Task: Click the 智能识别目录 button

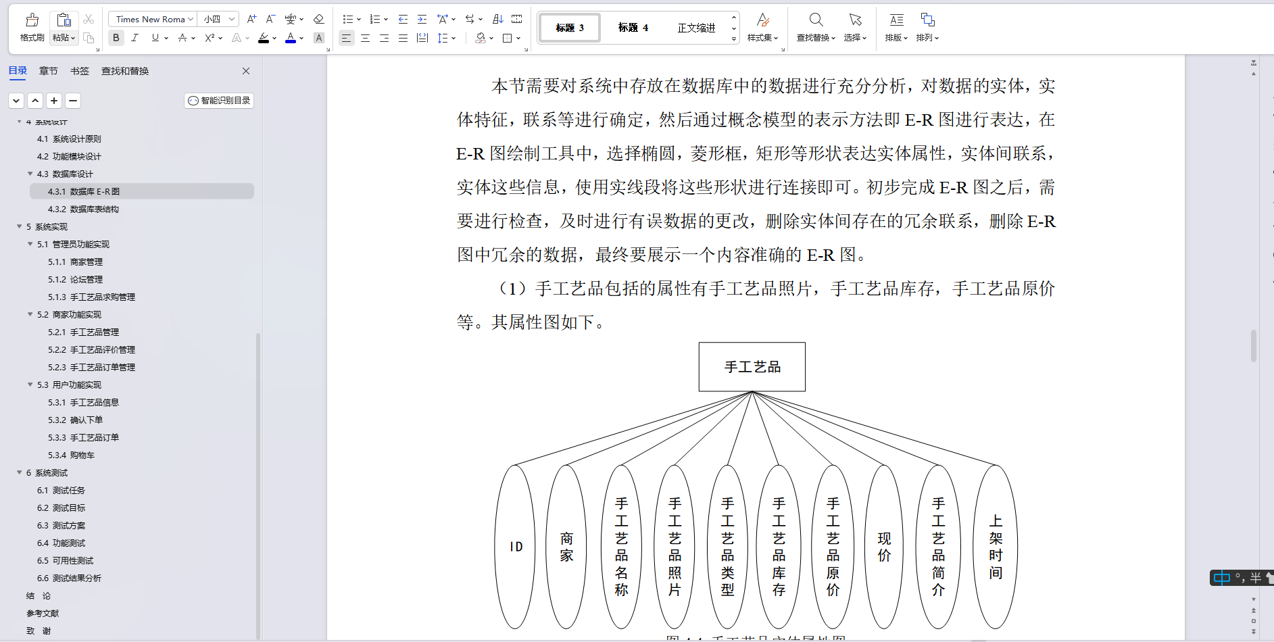Action: pos(218,100)
